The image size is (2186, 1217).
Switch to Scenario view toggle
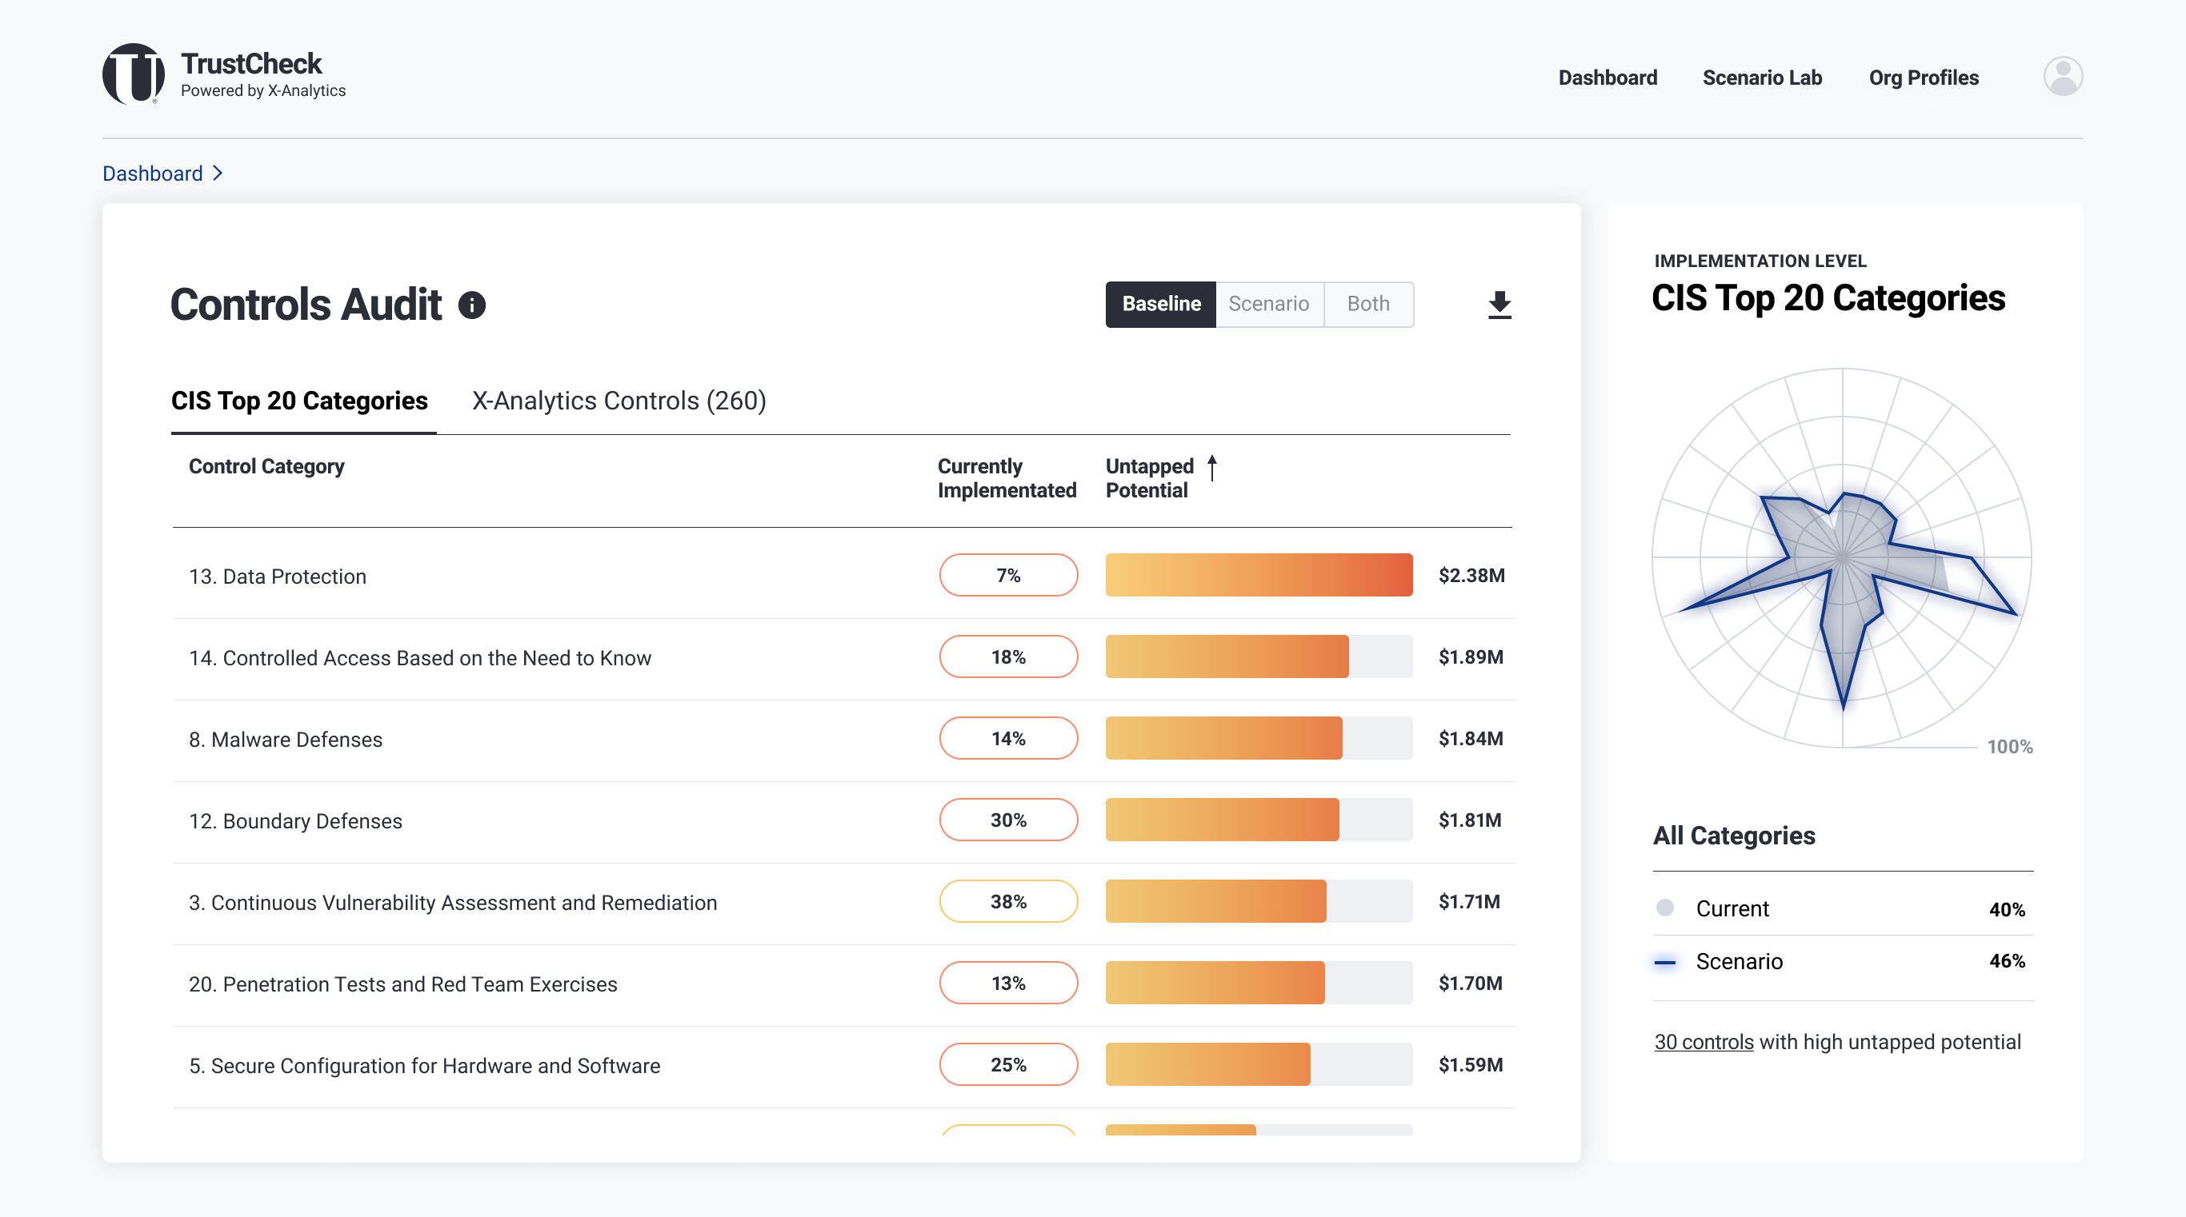coord(1269,305)
